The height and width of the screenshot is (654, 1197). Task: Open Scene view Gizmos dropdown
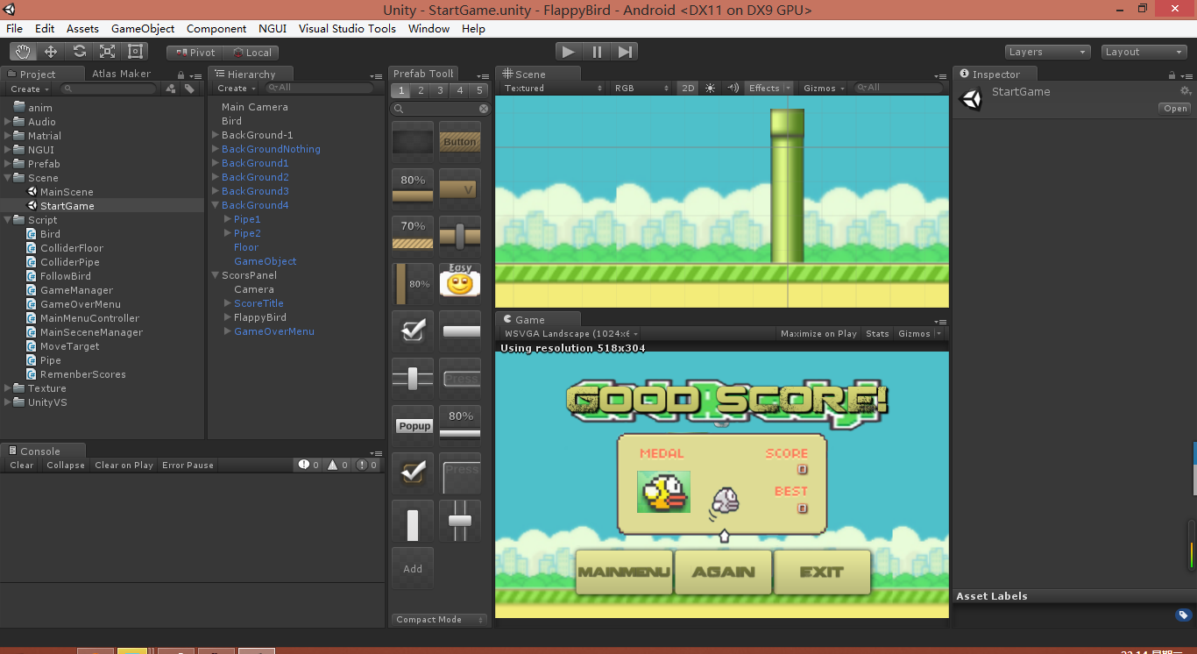pyautogui.click(x=825, y=88)
